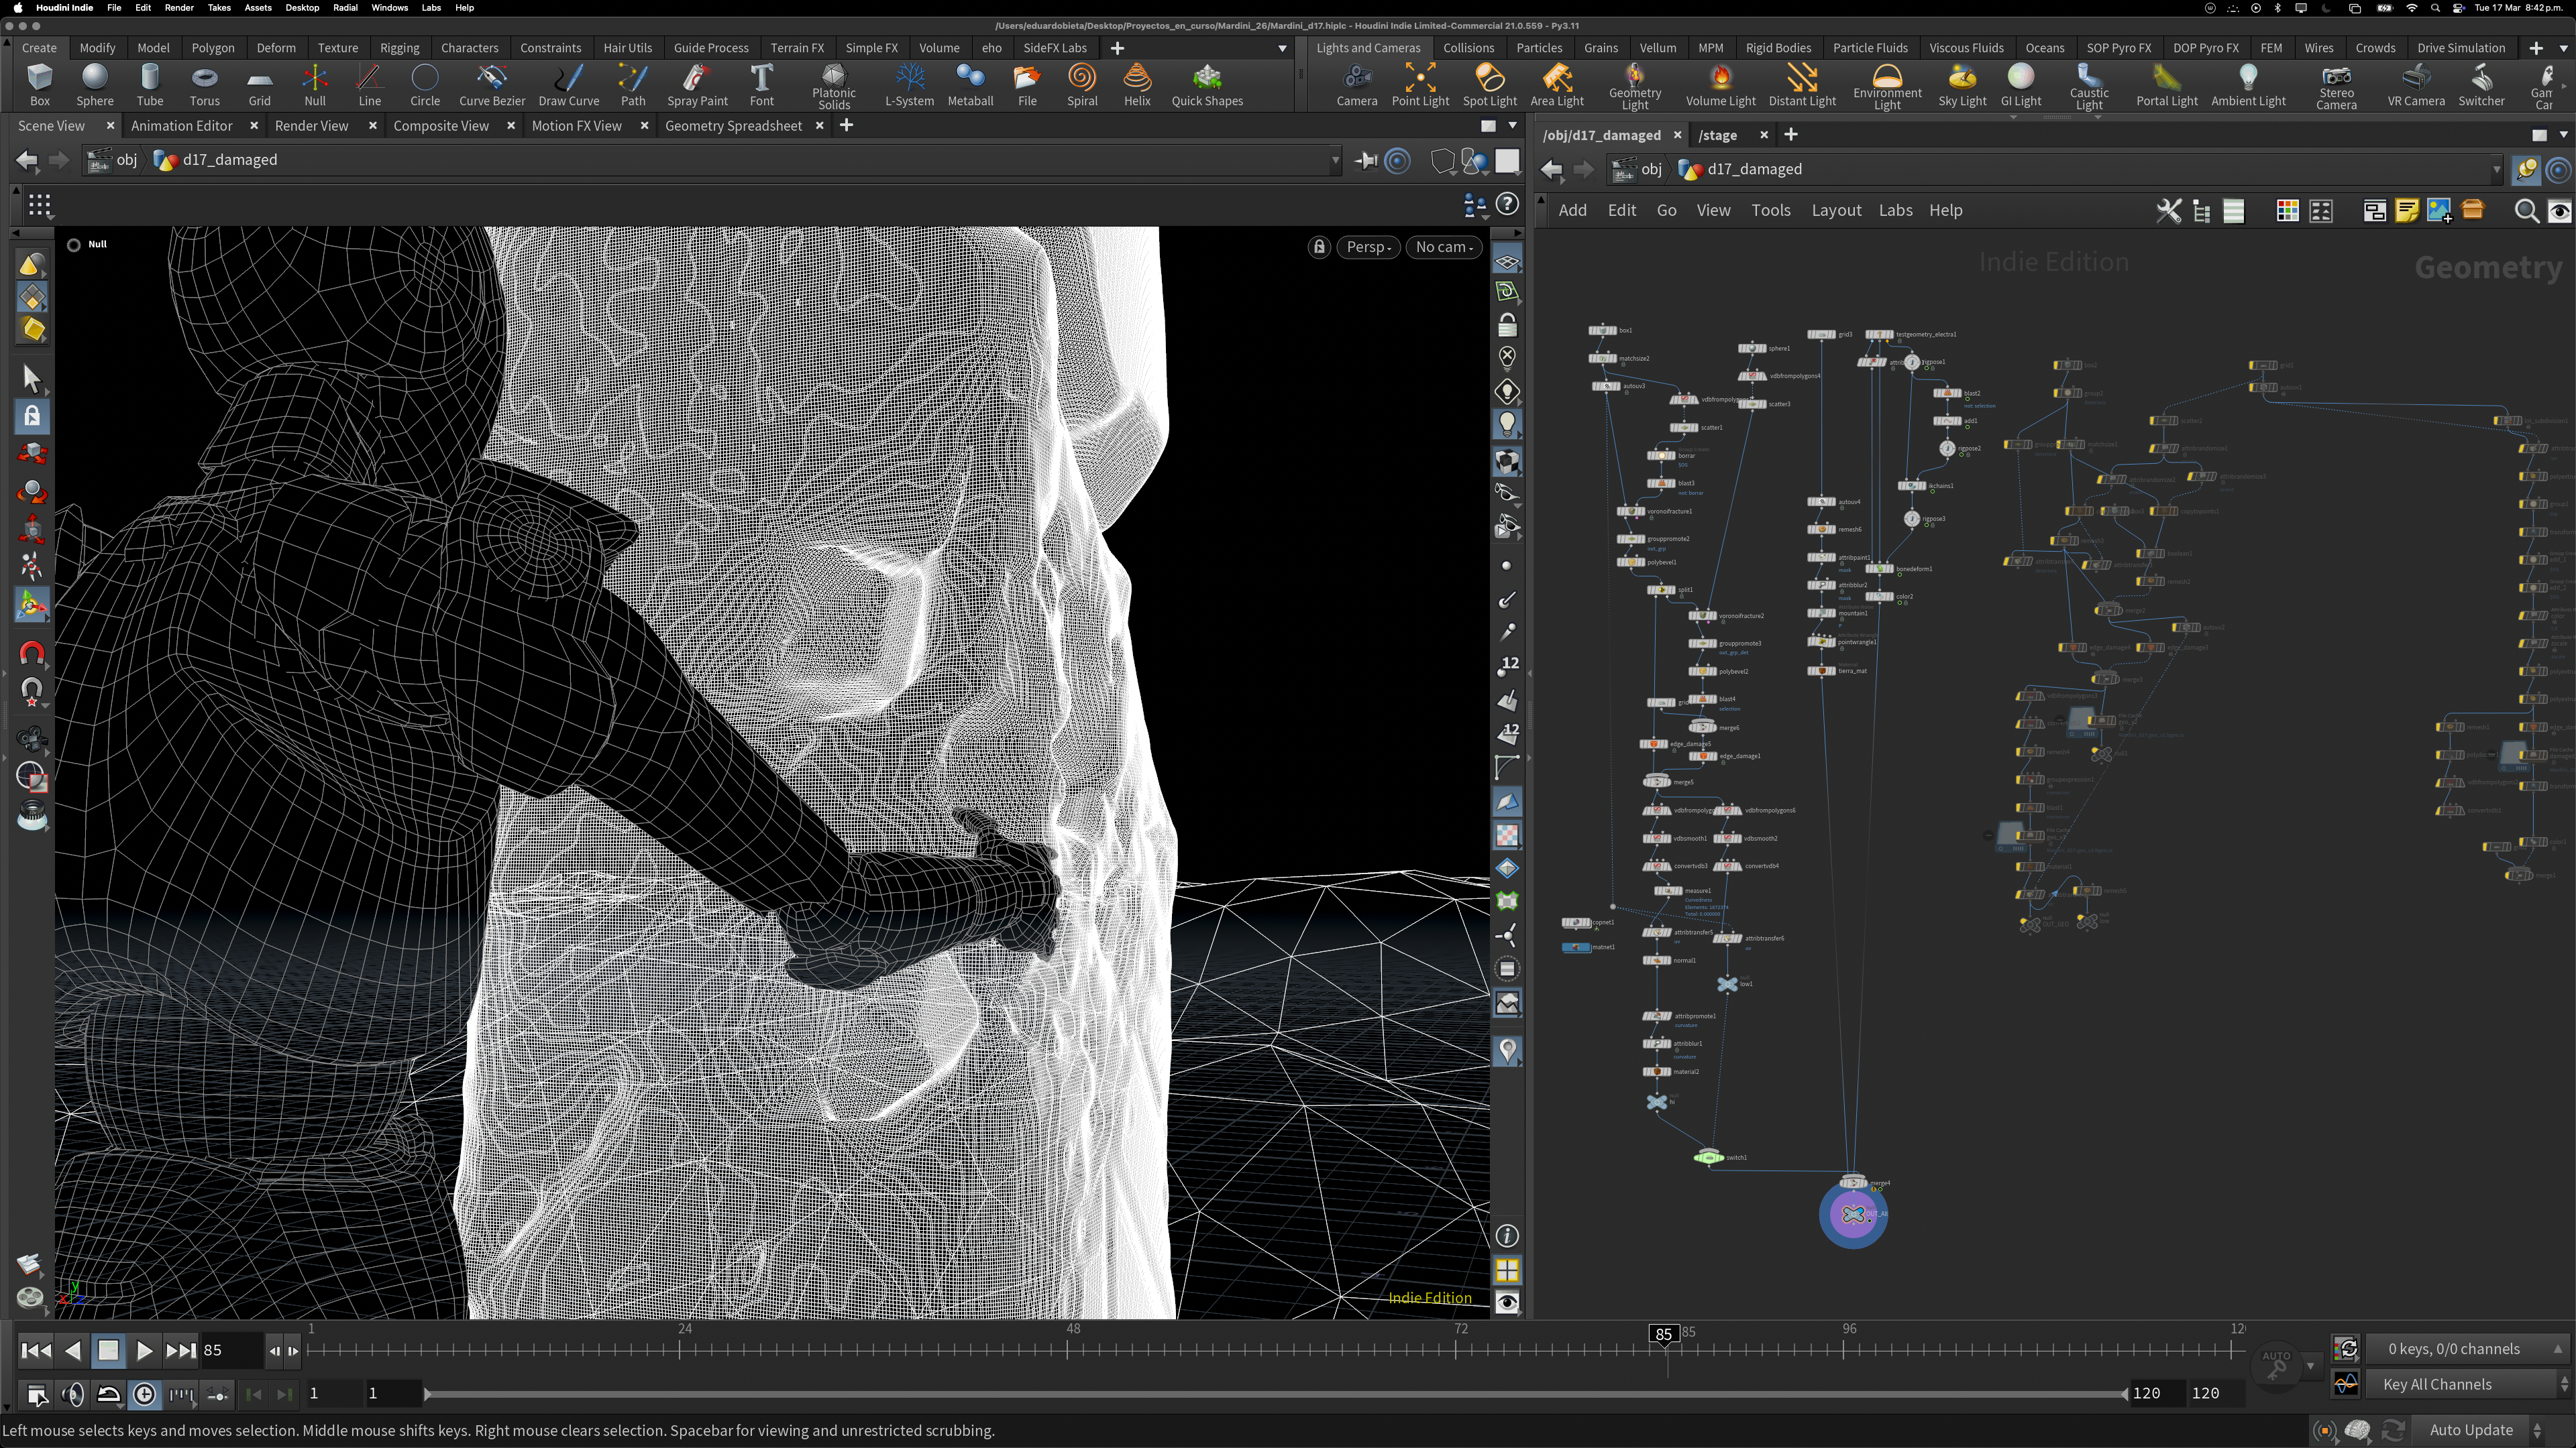The height and width of the screenshot is (1448, 2576).
Task: Toggle audio mute button in playbar
Action: click(72, 1394)
